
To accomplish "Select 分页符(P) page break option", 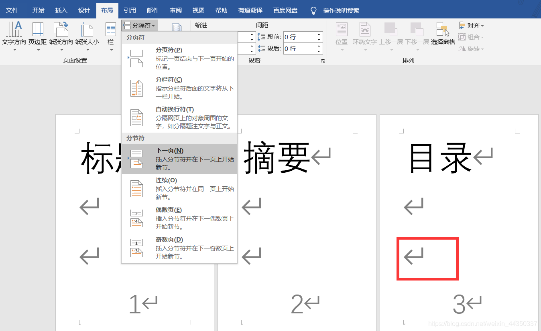I will 179,59.
